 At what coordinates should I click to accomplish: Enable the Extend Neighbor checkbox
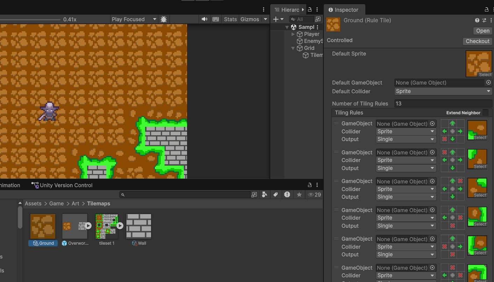tap(485, 113)
